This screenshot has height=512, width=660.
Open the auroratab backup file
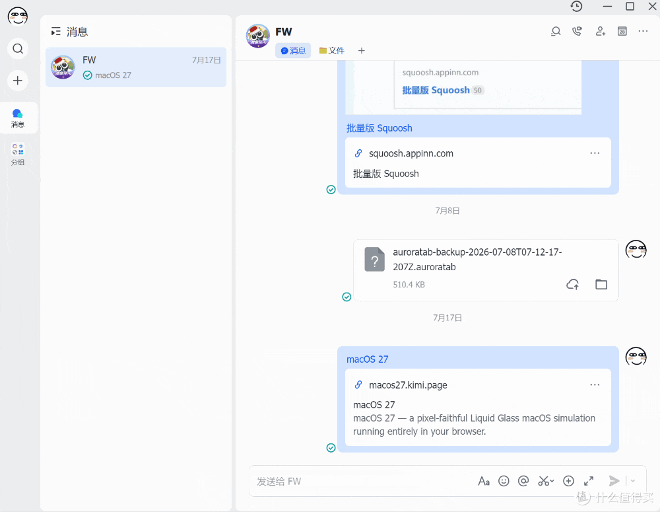486,270
